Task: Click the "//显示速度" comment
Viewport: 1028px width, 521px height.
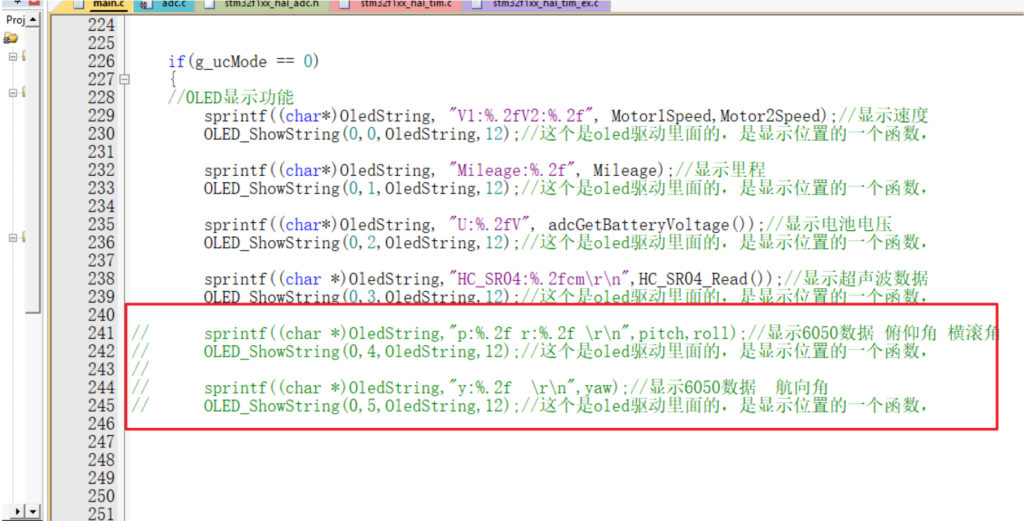Action: point(883,116)
